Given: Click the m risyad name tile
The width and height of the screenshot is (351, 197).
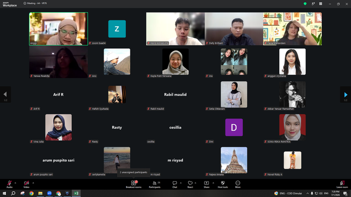Looking at the screenshot, I should (x=175, y=160).
